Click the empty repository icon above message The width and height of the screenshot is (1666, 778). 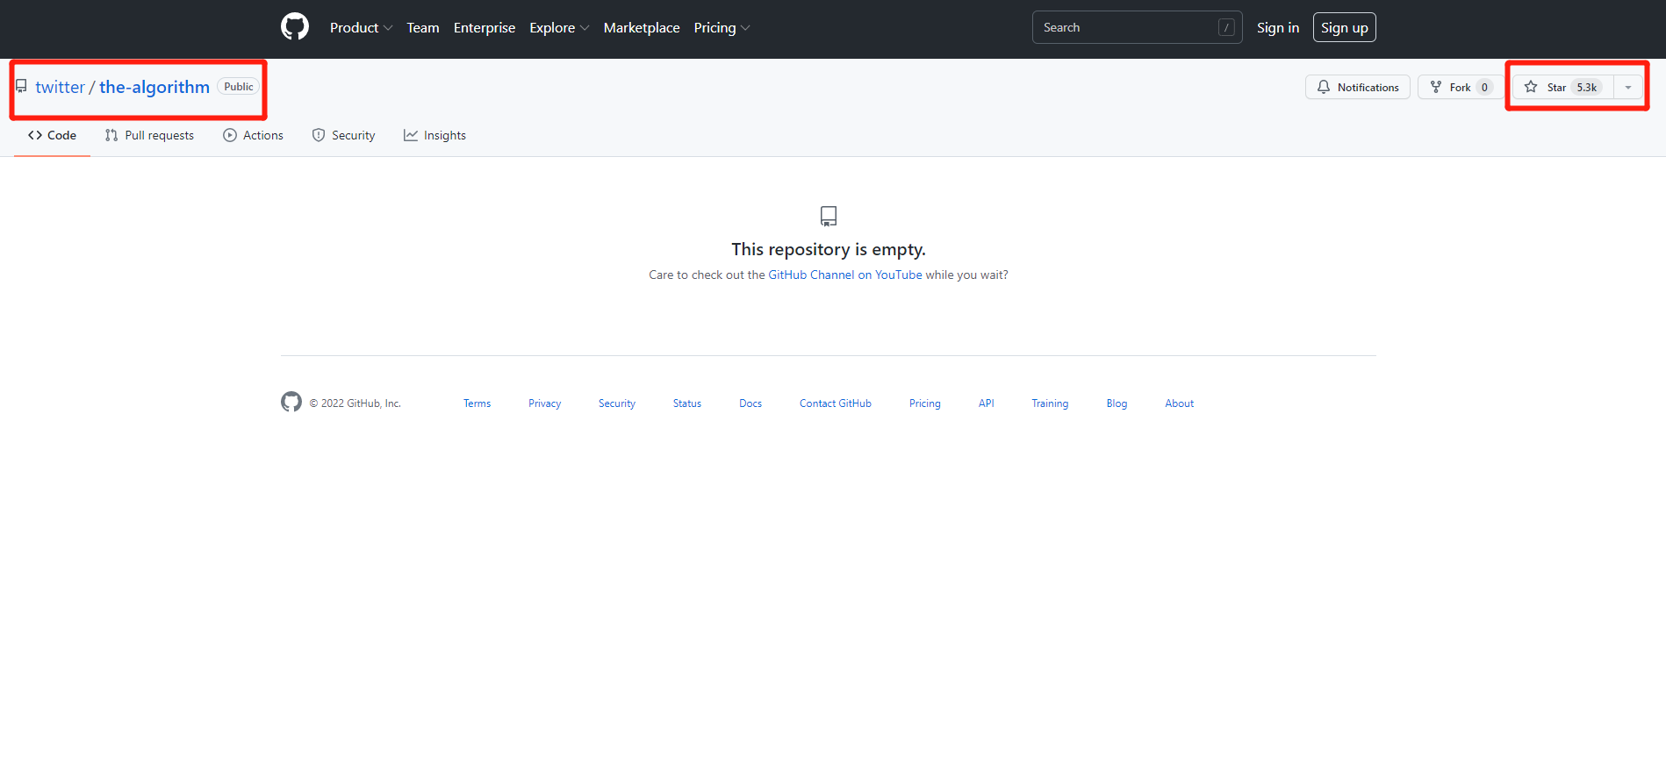pyautogui.click(x=829, y=216)
